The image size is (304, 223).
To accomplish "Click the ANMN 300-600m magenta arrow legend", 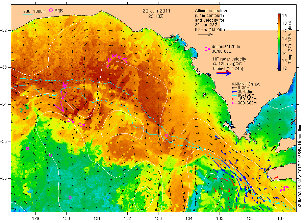I will pyautogui.click(x=234, y=103).
